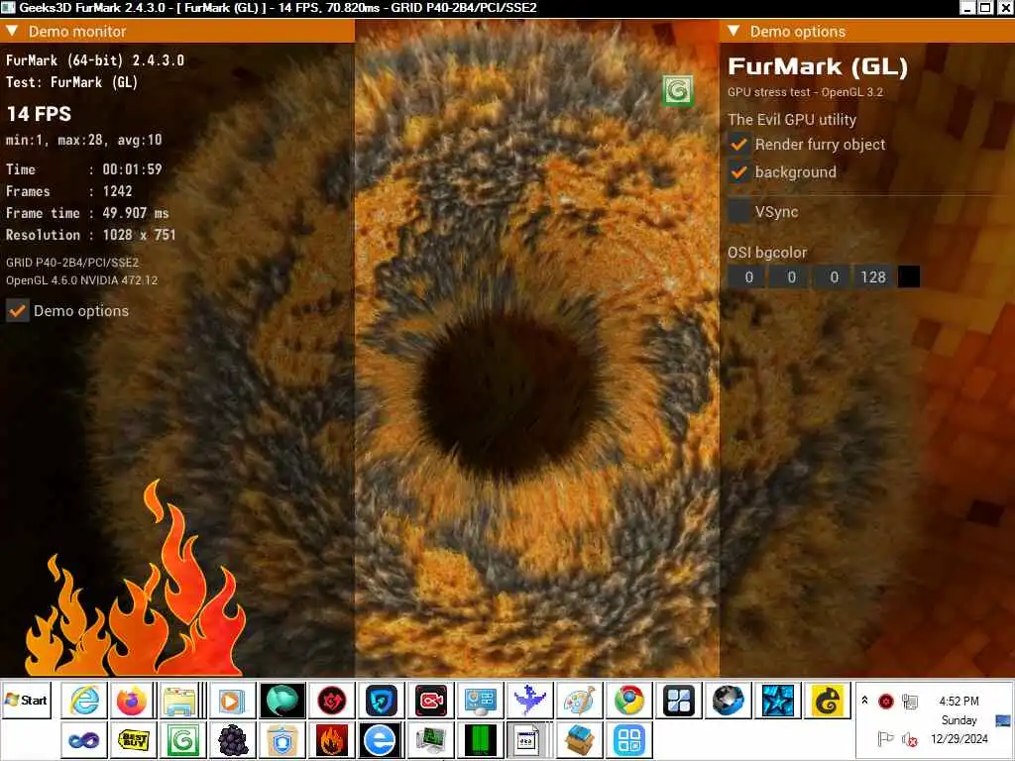
Task: Show hidden system tray icons arrow
Action: [x=864, y=701]
